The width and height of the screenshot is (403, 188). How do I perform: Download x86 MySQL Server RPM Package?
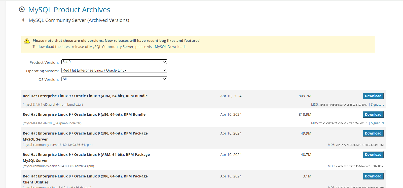[x=373, y=134]
